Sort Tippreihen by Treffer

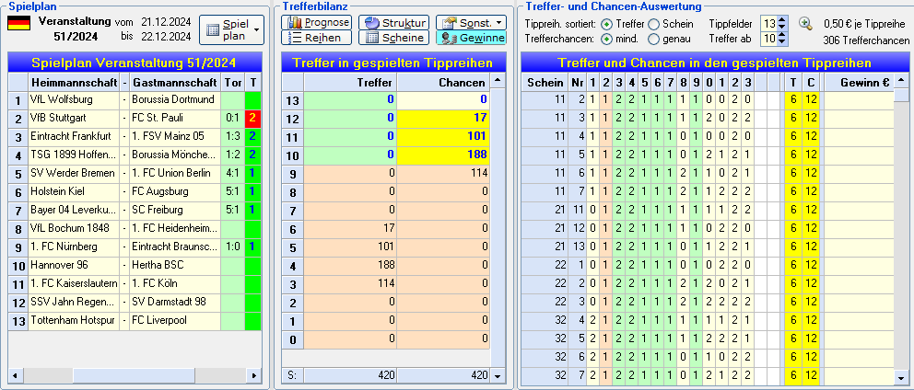[607, 24]
